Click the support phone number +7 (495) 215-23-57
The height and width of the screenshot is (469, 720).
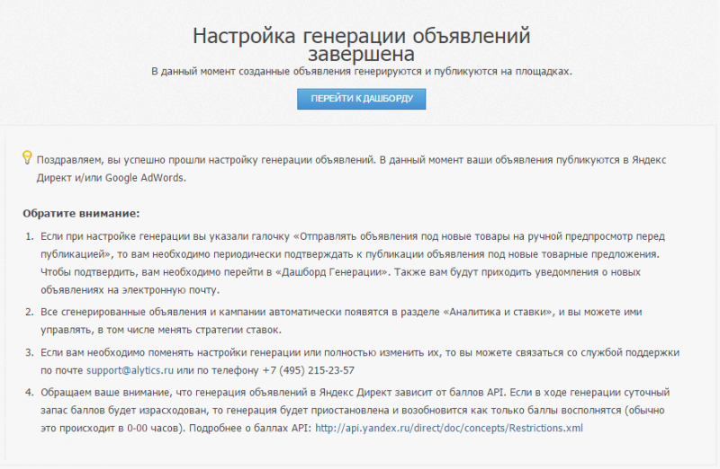(310, 370)
